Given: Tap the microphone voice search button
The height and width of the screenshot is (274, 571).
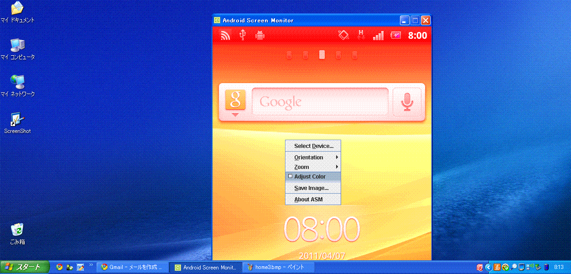Looking at the screenshot, I should click(407, 101).
